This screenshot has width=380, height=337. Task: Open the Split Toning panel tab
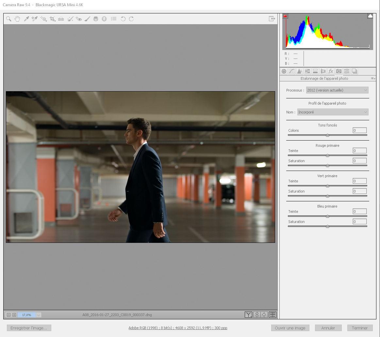(x=315, y=71)
